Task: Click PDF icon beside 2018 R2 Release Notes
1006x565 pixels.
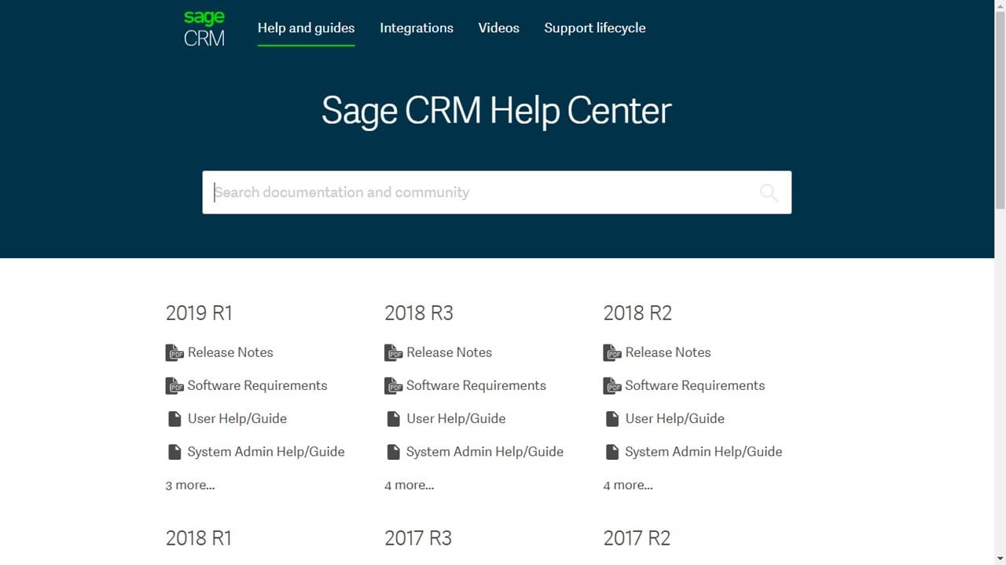Action: (x=611, y=353)
